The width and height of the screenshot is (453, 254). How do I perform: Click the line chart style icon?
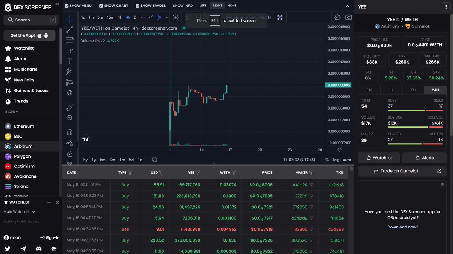pyautogui.click(x=150, y=17)
